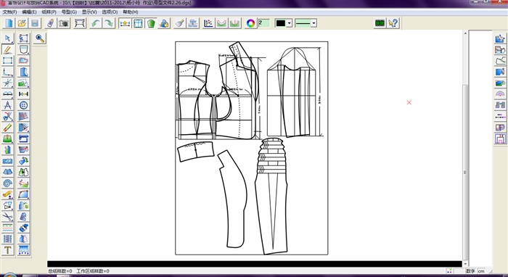The width and height of the screenshot is (508, 277).
Task: Click the black color swatch
Action: (281, 23)
